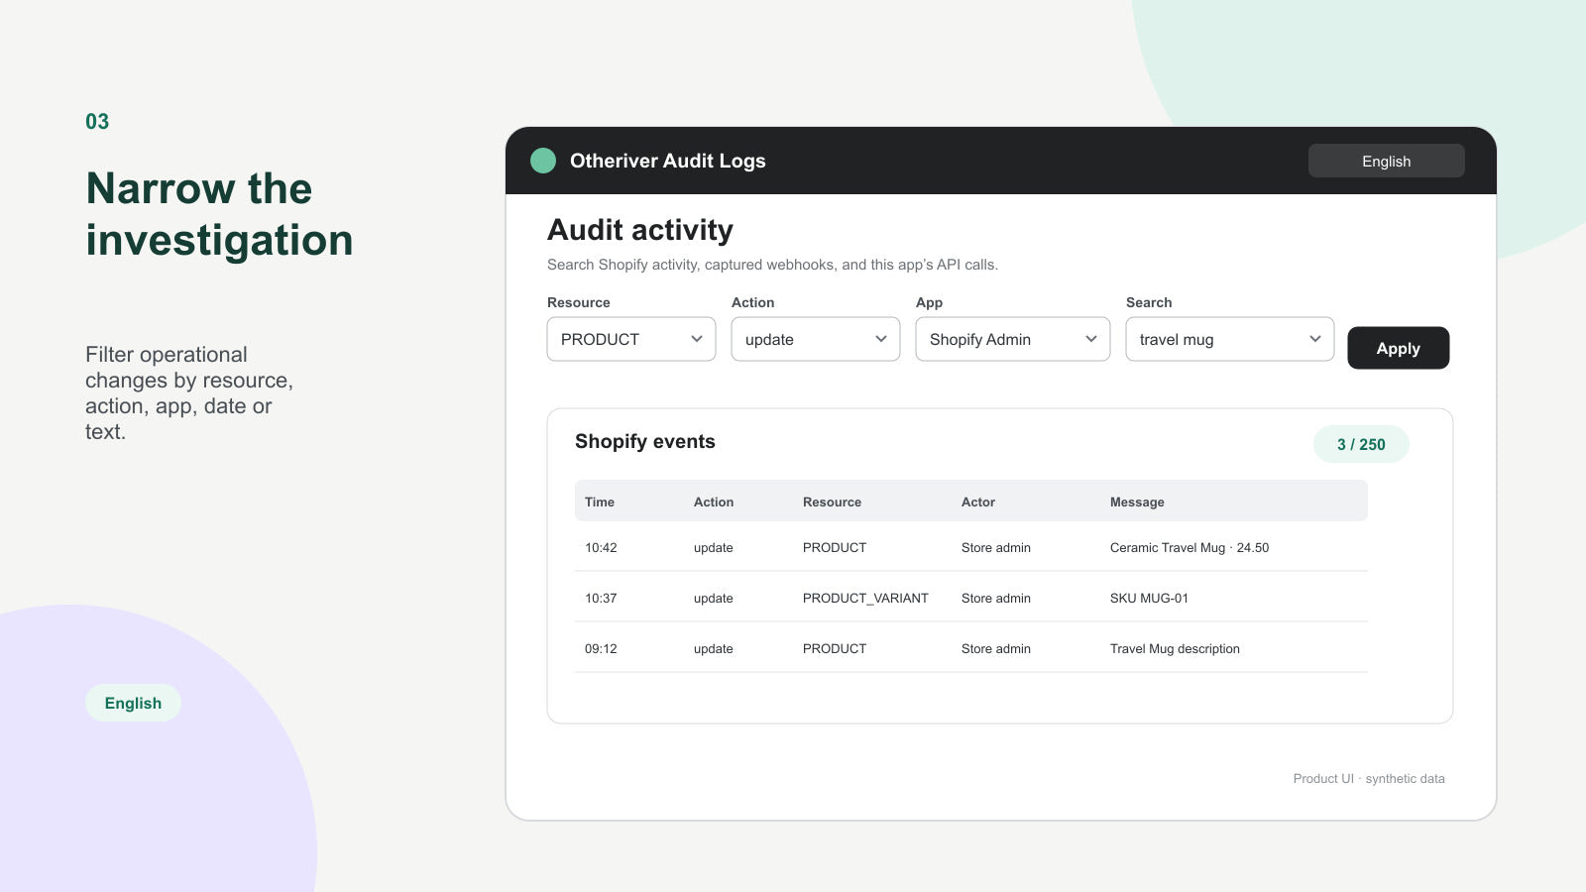Click the Store admin actor in 10:37 row
The width and height of the screenshot is (1586, 892).
996,598
